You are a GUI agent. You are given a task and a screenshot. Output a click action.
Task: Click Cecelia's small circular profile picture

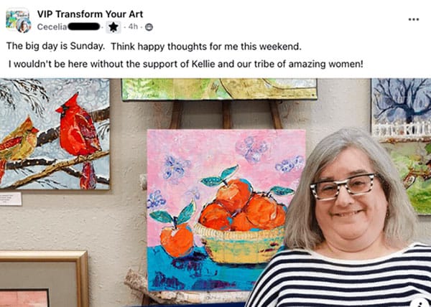[24, 25]
